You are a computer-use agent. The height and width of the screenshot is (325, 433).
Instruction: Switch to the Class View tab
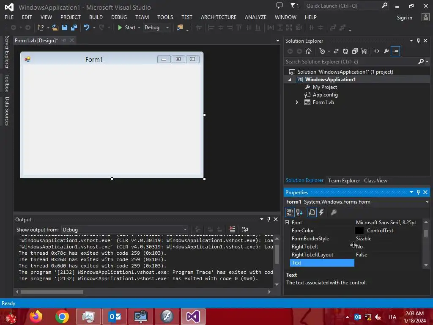(375, 180)
